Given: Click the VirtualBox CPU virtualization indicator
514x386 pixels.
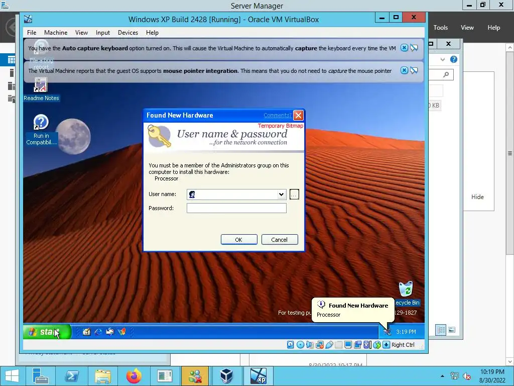Looking at the screenshot, I should pyautogui.click(x=367, y=345).
